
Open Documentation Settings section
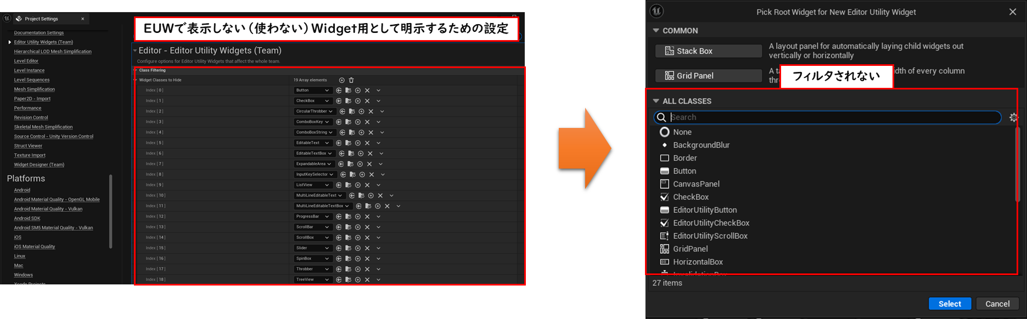[39, 33]
